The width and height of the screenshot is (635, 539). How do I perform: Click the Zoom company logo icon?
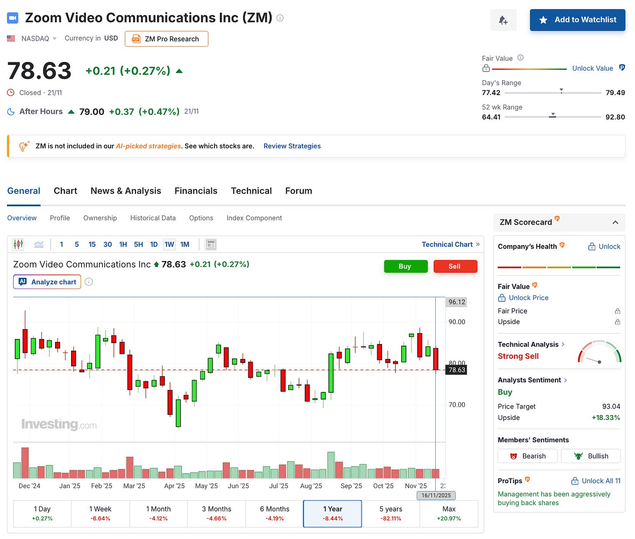[x=13, y=18]
